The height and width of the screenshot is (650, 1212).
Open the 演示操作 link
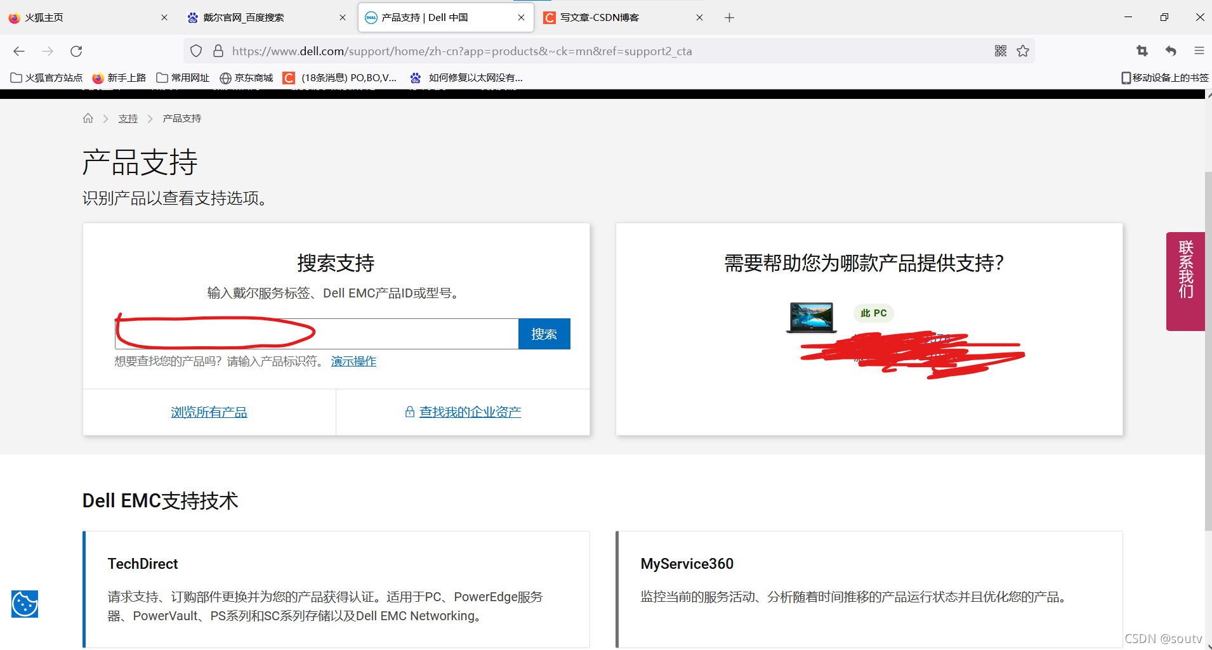click(x=353, y=361)
